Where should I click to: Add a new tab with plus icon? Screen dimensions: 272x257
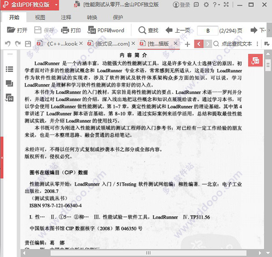click(187, 44)
